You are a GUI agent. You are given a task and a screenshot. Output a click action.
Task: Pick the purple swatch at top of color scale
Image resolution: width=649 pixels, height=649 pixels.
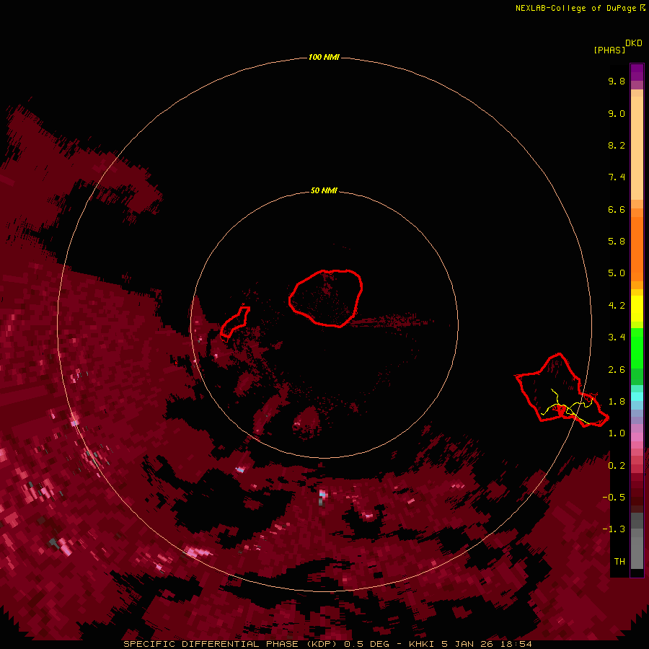point(637,72)
